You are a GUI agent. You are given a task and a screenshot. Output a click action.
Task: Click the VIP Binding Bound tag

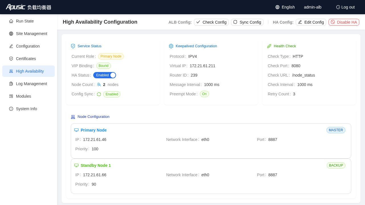click(104, 66)
